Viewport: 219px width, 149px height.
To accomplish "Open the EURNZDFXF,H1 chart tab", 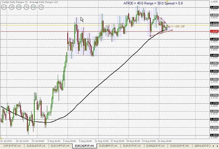I will click(156, 146).
